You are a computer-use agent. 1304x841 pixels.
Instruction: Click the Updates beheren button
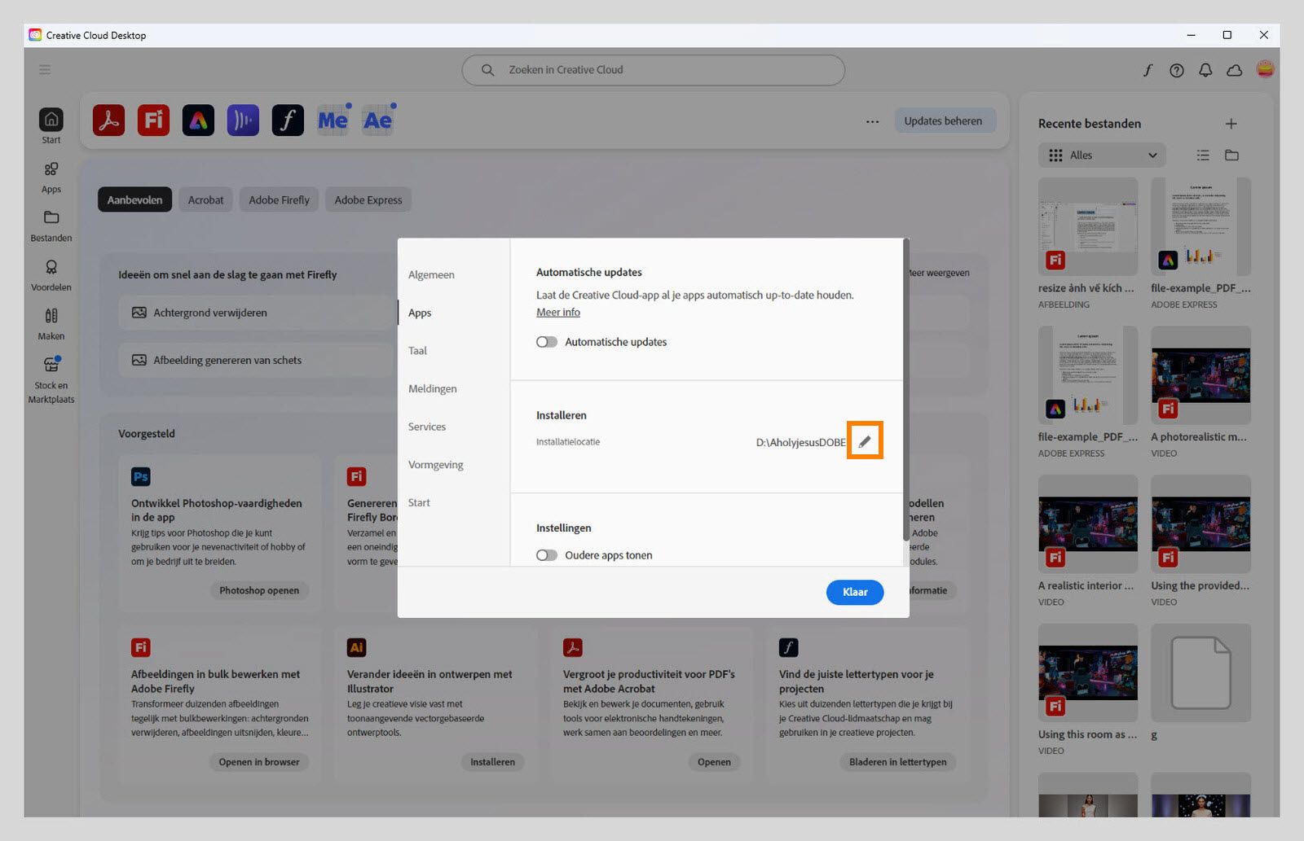tap(944, 121)
